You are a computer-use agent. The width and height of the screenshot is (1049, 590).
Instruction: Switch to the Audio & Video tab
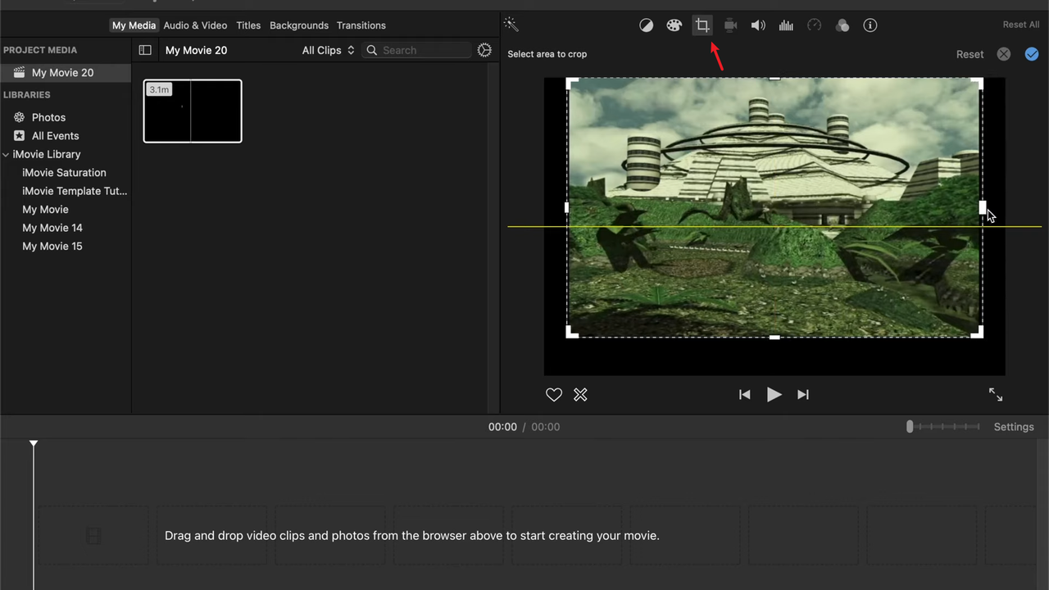click(x=195, y=25)
